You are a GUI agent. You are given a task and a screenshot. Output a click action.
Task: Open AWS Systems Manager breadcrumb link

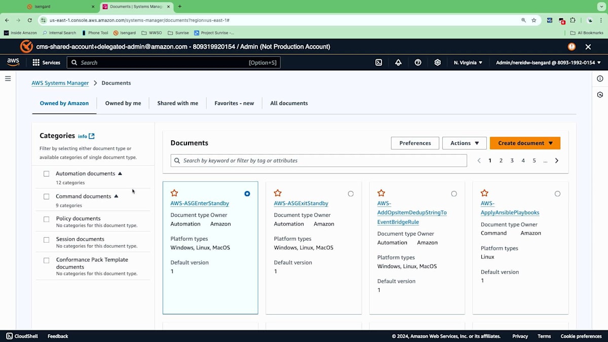60,83
